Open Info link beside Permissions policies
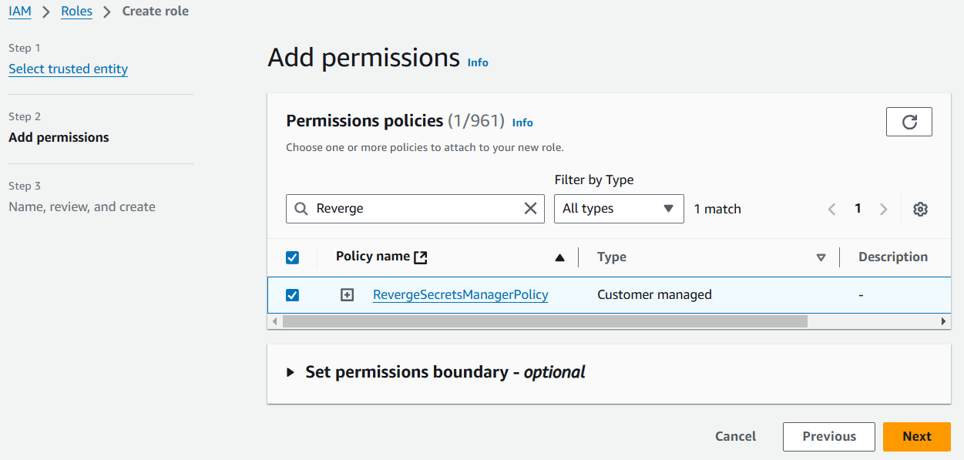Viewport: 964px width, 460px height. tap(522, 123)
